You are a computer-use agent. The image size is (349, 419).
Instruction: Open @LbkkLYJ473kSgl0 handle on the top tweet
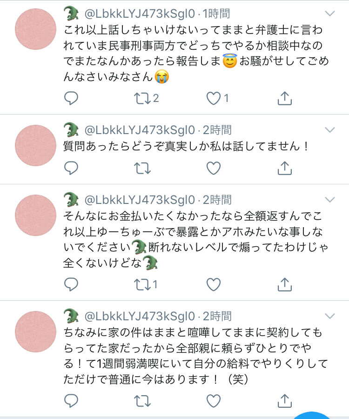(x=140, y=14)
